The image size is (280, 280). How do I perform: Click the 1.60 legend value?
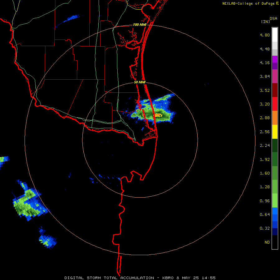265,173
